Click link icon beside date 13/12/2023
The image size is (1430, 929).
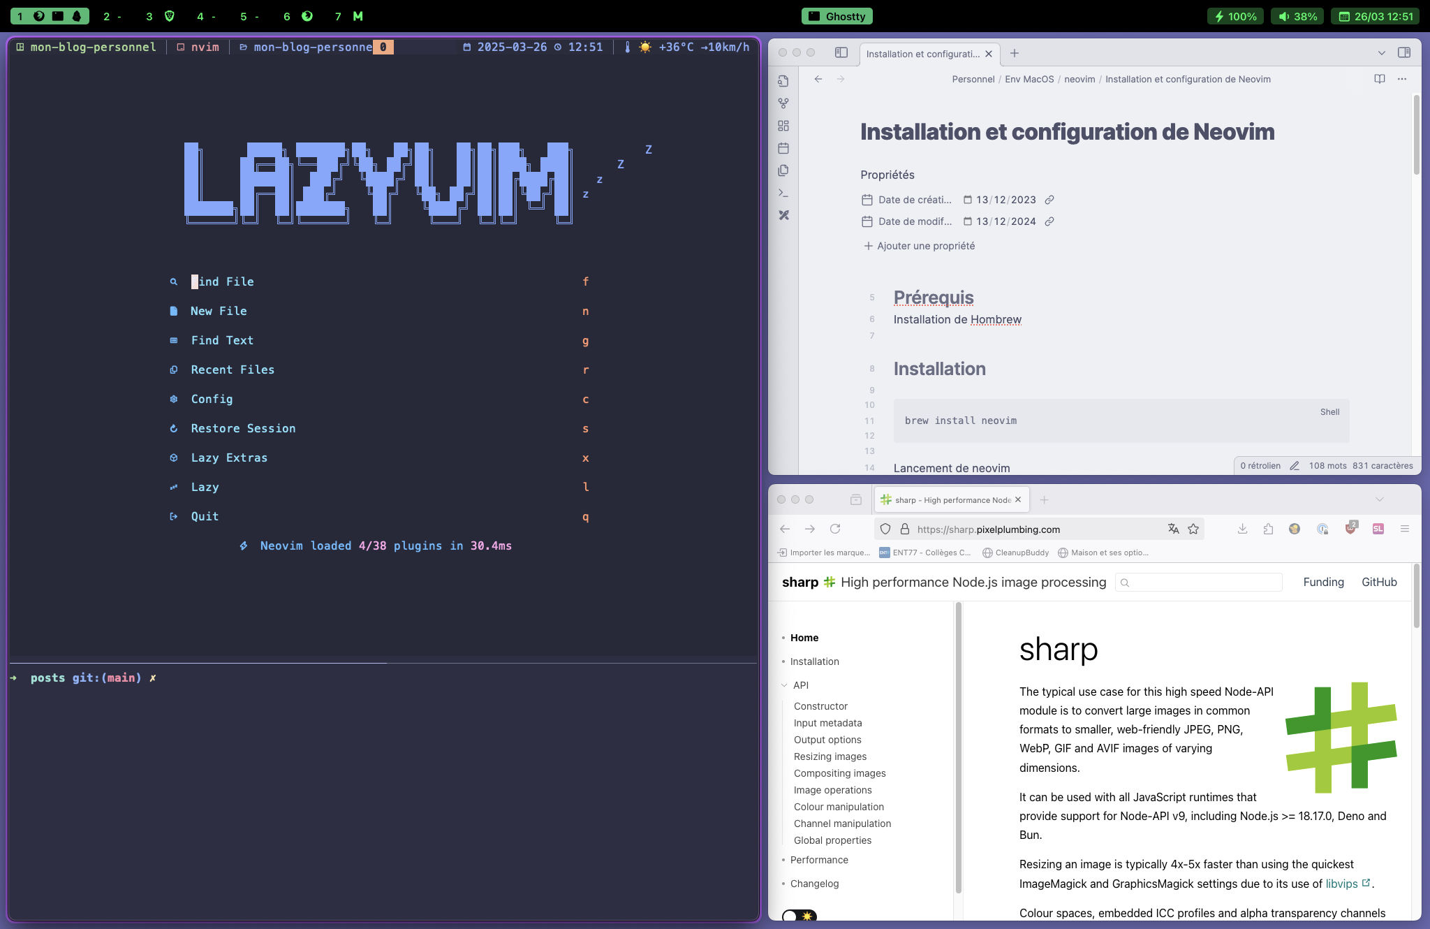[x=1049, y=200]
